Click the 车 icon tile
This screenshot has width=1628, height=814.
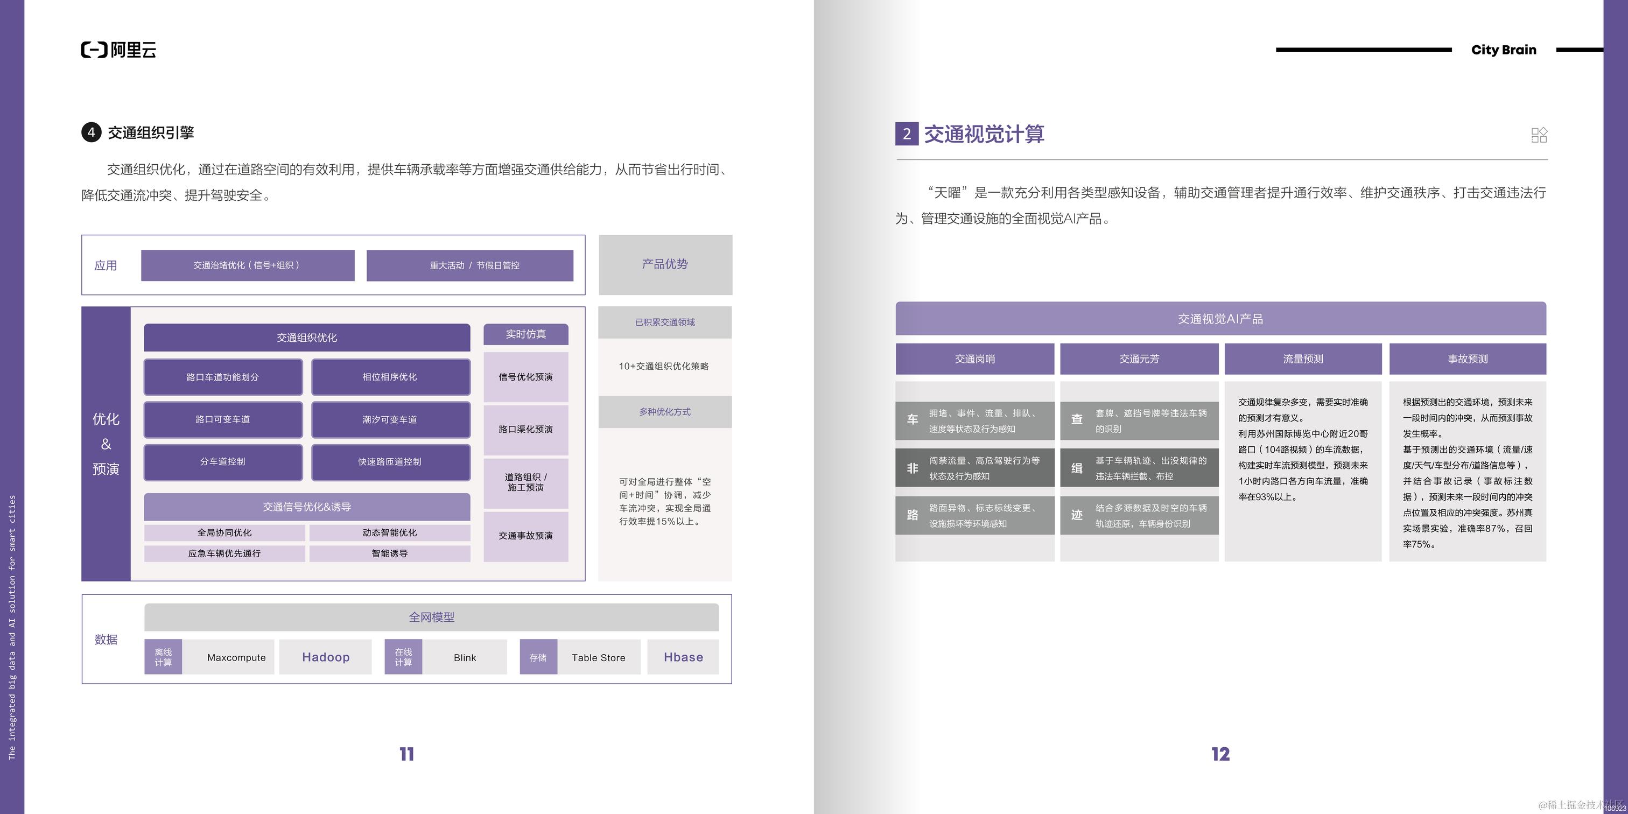(x=912, y=420)
